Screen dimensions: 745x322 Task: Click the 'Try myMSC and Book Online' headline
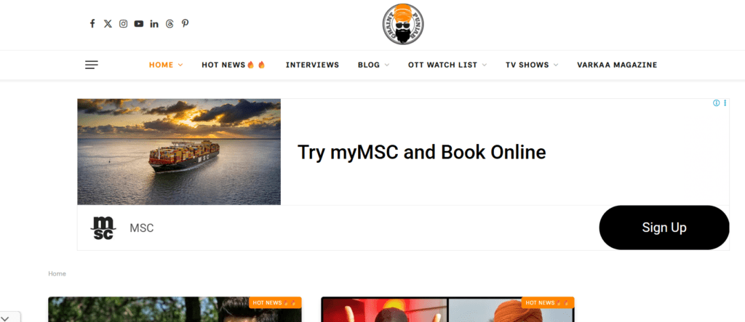coord(421,152)
